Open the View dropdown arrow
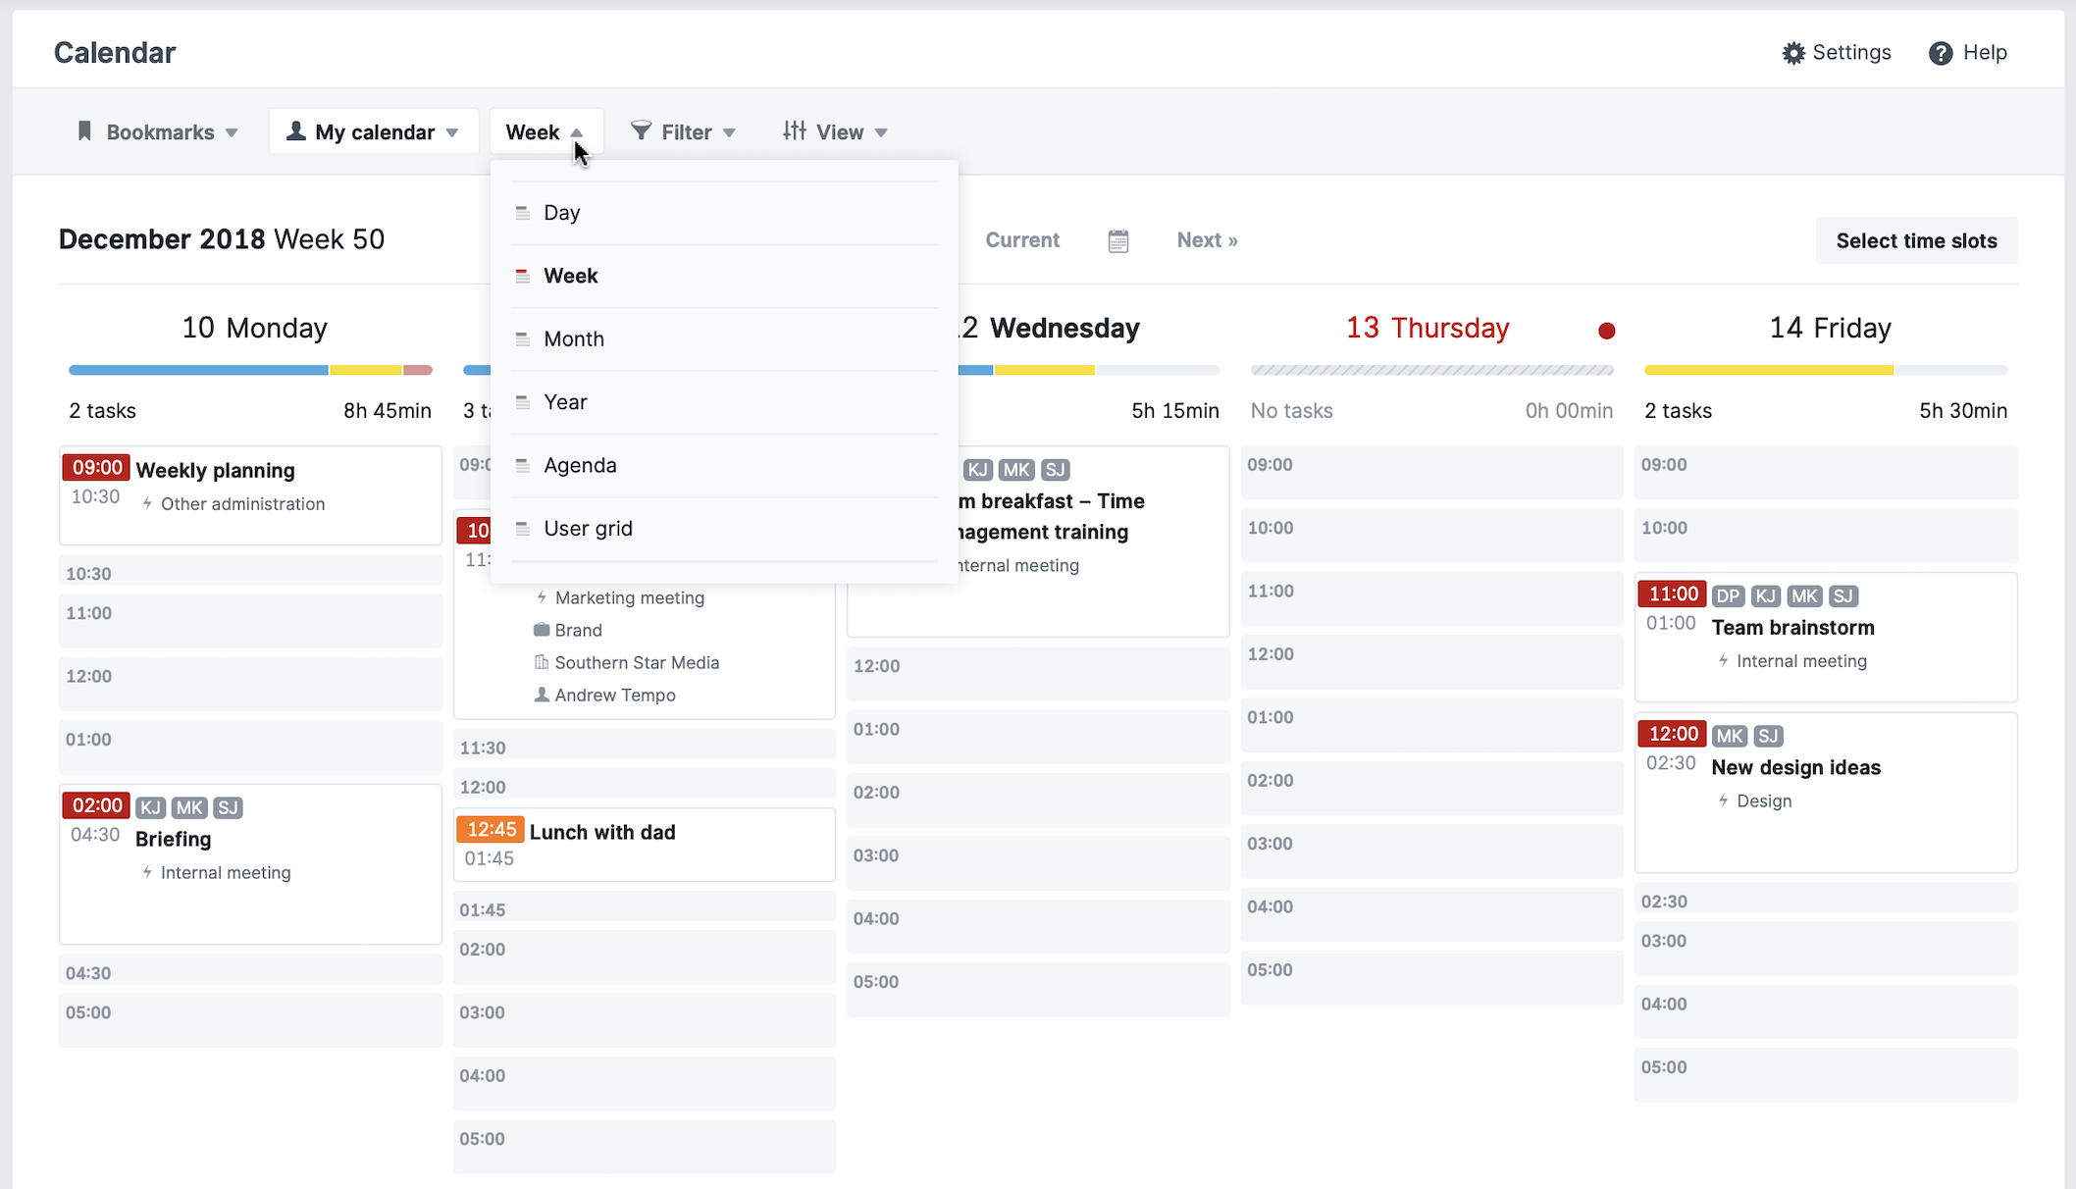2076x1189 pixels. 881,132
